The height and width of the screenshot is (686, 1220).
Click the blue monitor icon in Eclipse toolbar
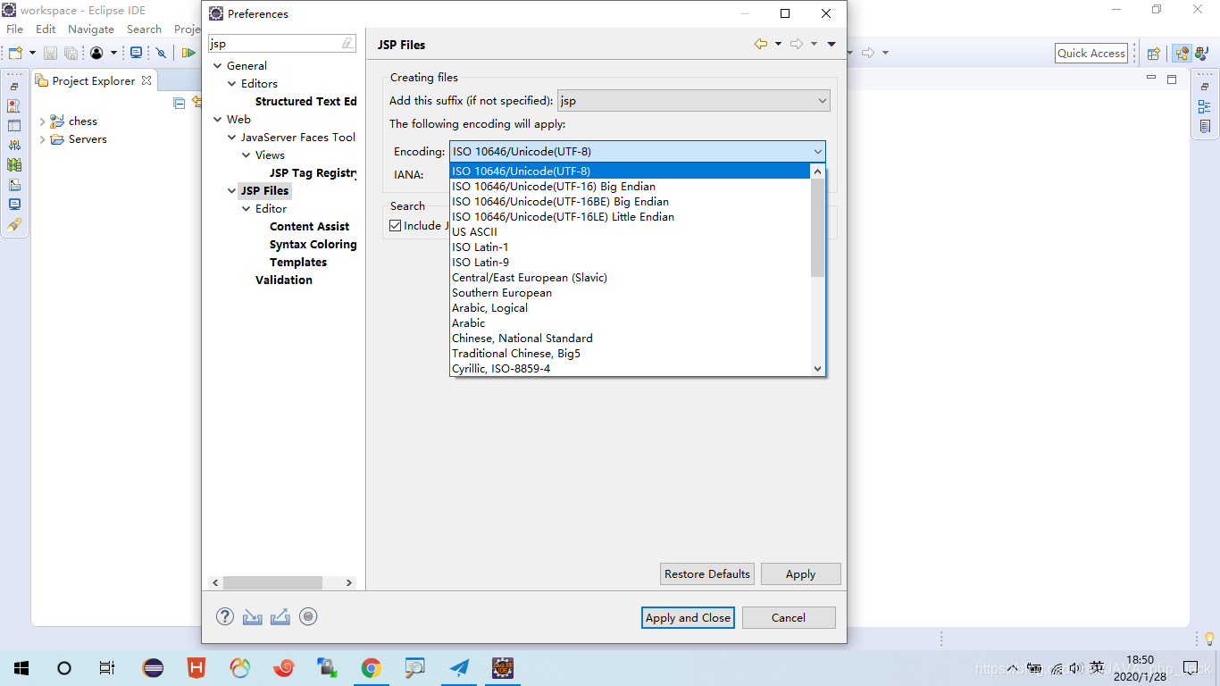click(136, 53)
